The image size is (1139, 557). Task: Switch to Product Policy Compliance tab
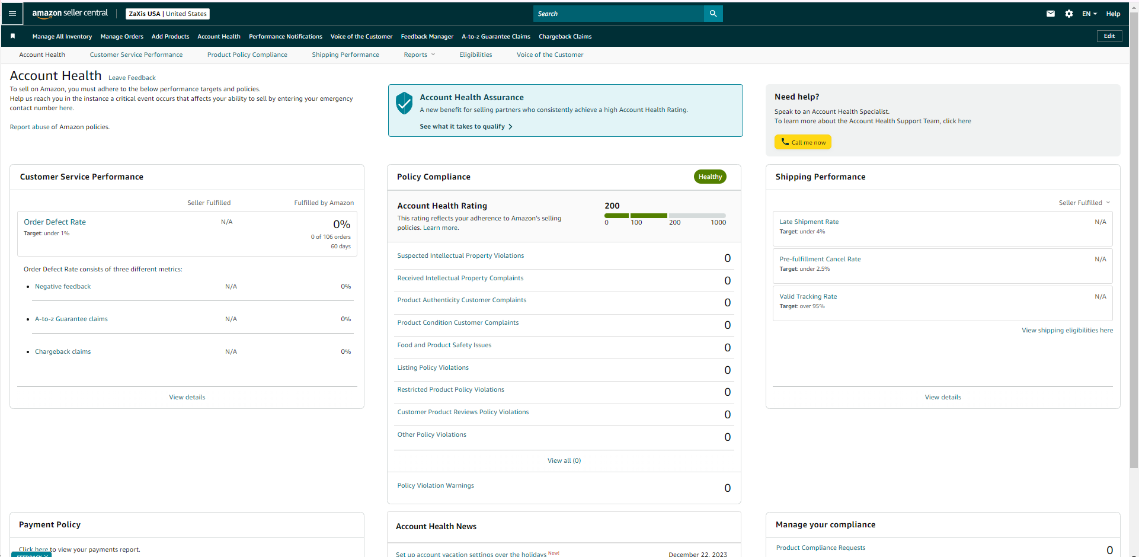[247, 55]
